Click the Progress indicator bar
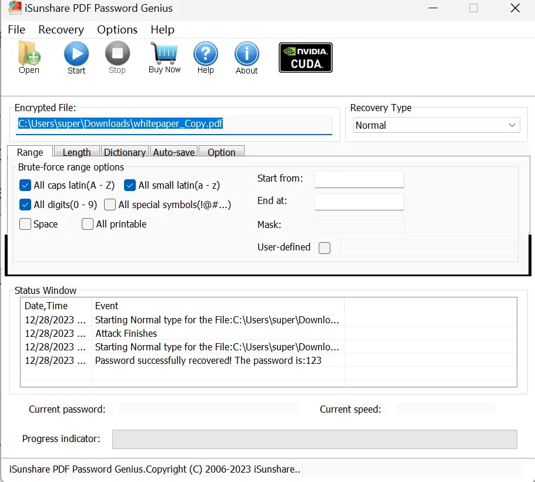 tap(314, 439)
